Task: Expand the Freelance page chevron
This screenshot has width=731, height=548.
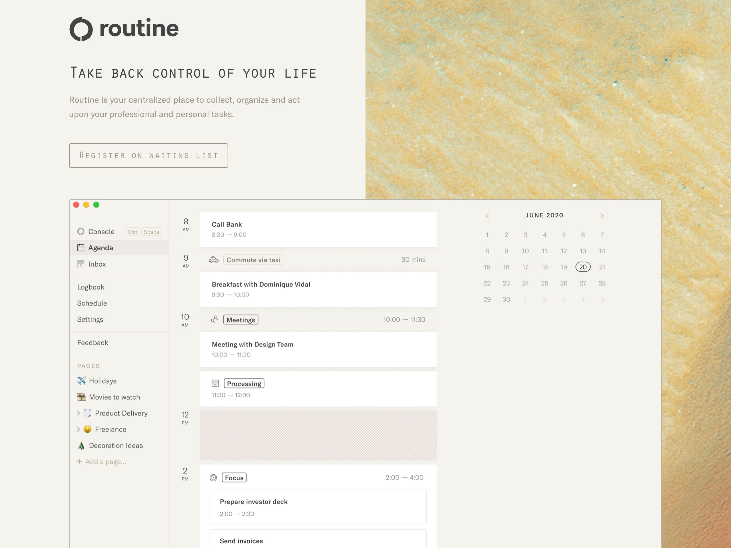Action: click(78, 430)
